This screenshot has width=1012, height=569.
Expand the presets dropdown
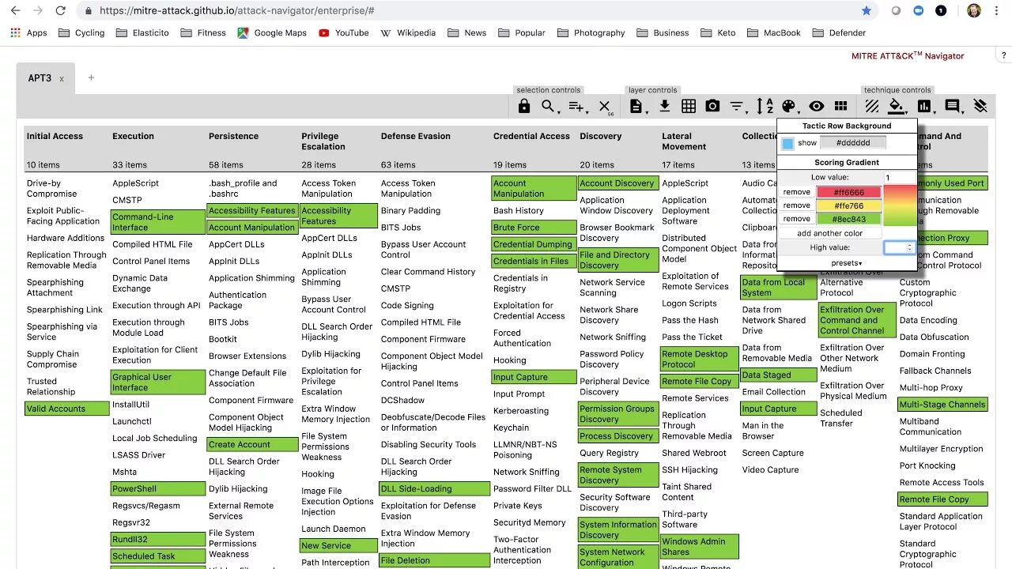coord(847,263)
